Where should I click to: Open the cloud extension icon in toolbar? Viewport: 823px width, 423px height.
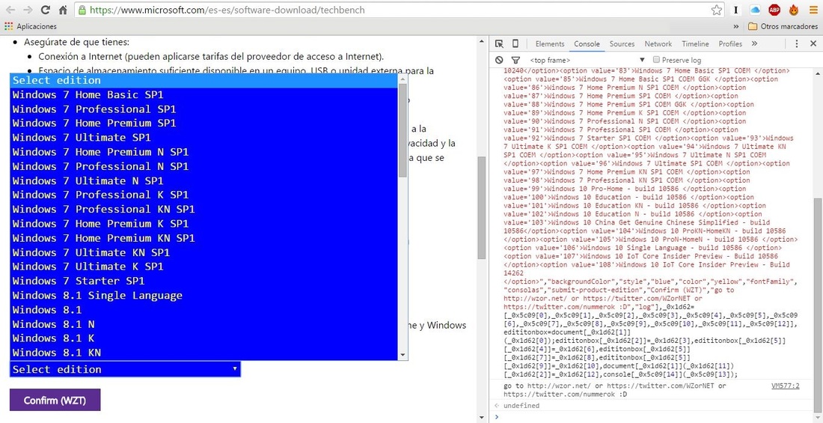pyautogui.click(x=756, y=10)
